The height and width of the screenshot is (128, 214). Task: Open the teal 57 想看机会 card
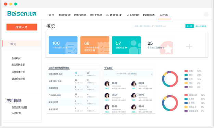tap(126, 45)
